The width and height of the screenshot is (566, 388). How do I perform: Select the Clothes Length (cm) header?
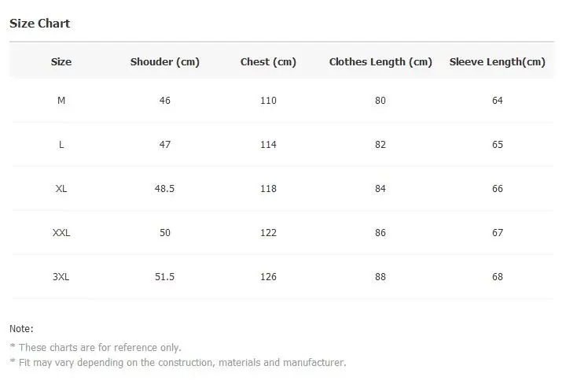pyautogui.click(x=380, y=61)
